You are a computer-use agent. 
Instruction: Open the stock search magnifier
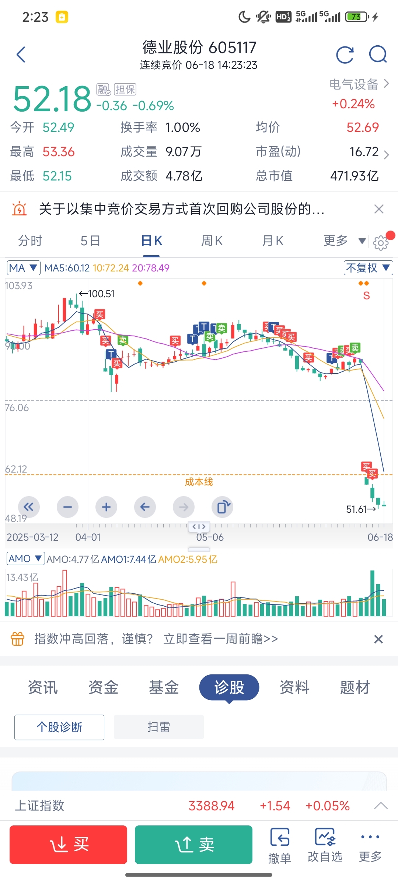click(378, 55)
